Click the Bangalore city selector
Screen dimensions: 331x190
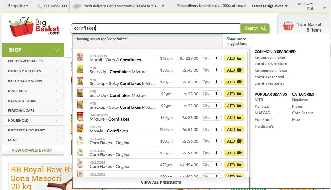point(17,6)
